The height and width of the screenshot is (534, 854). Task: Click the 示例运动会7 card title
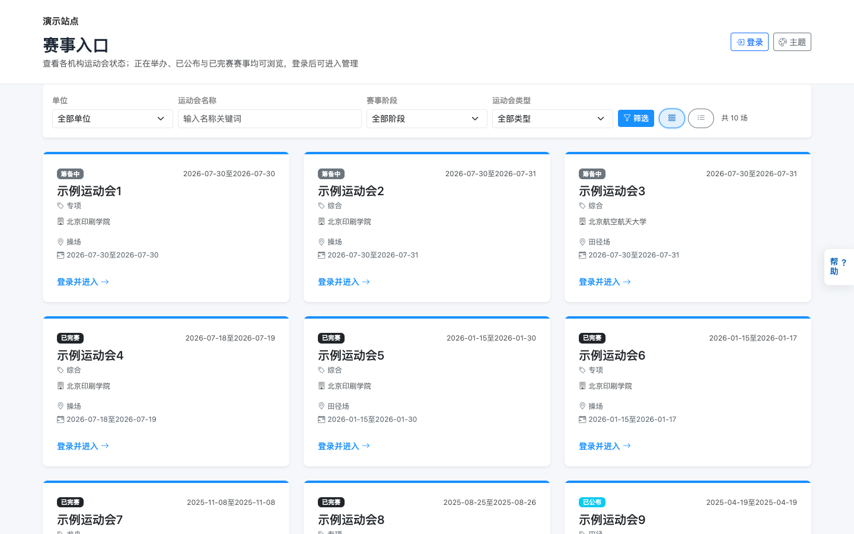click(x=90, y=520)
